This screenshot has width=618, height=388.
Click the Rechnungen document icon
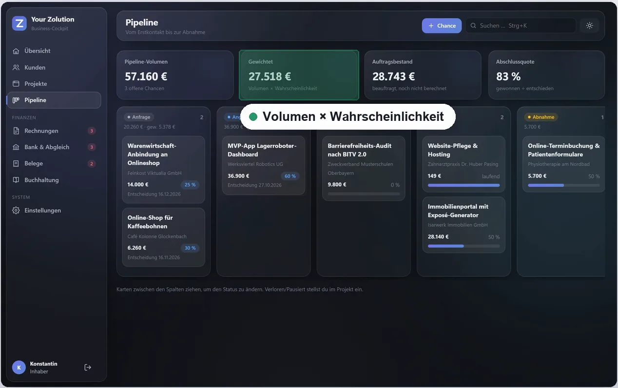[16, 131]
